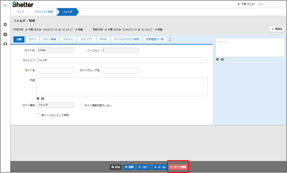Click the バージョン field showing 1

(120, 50)
